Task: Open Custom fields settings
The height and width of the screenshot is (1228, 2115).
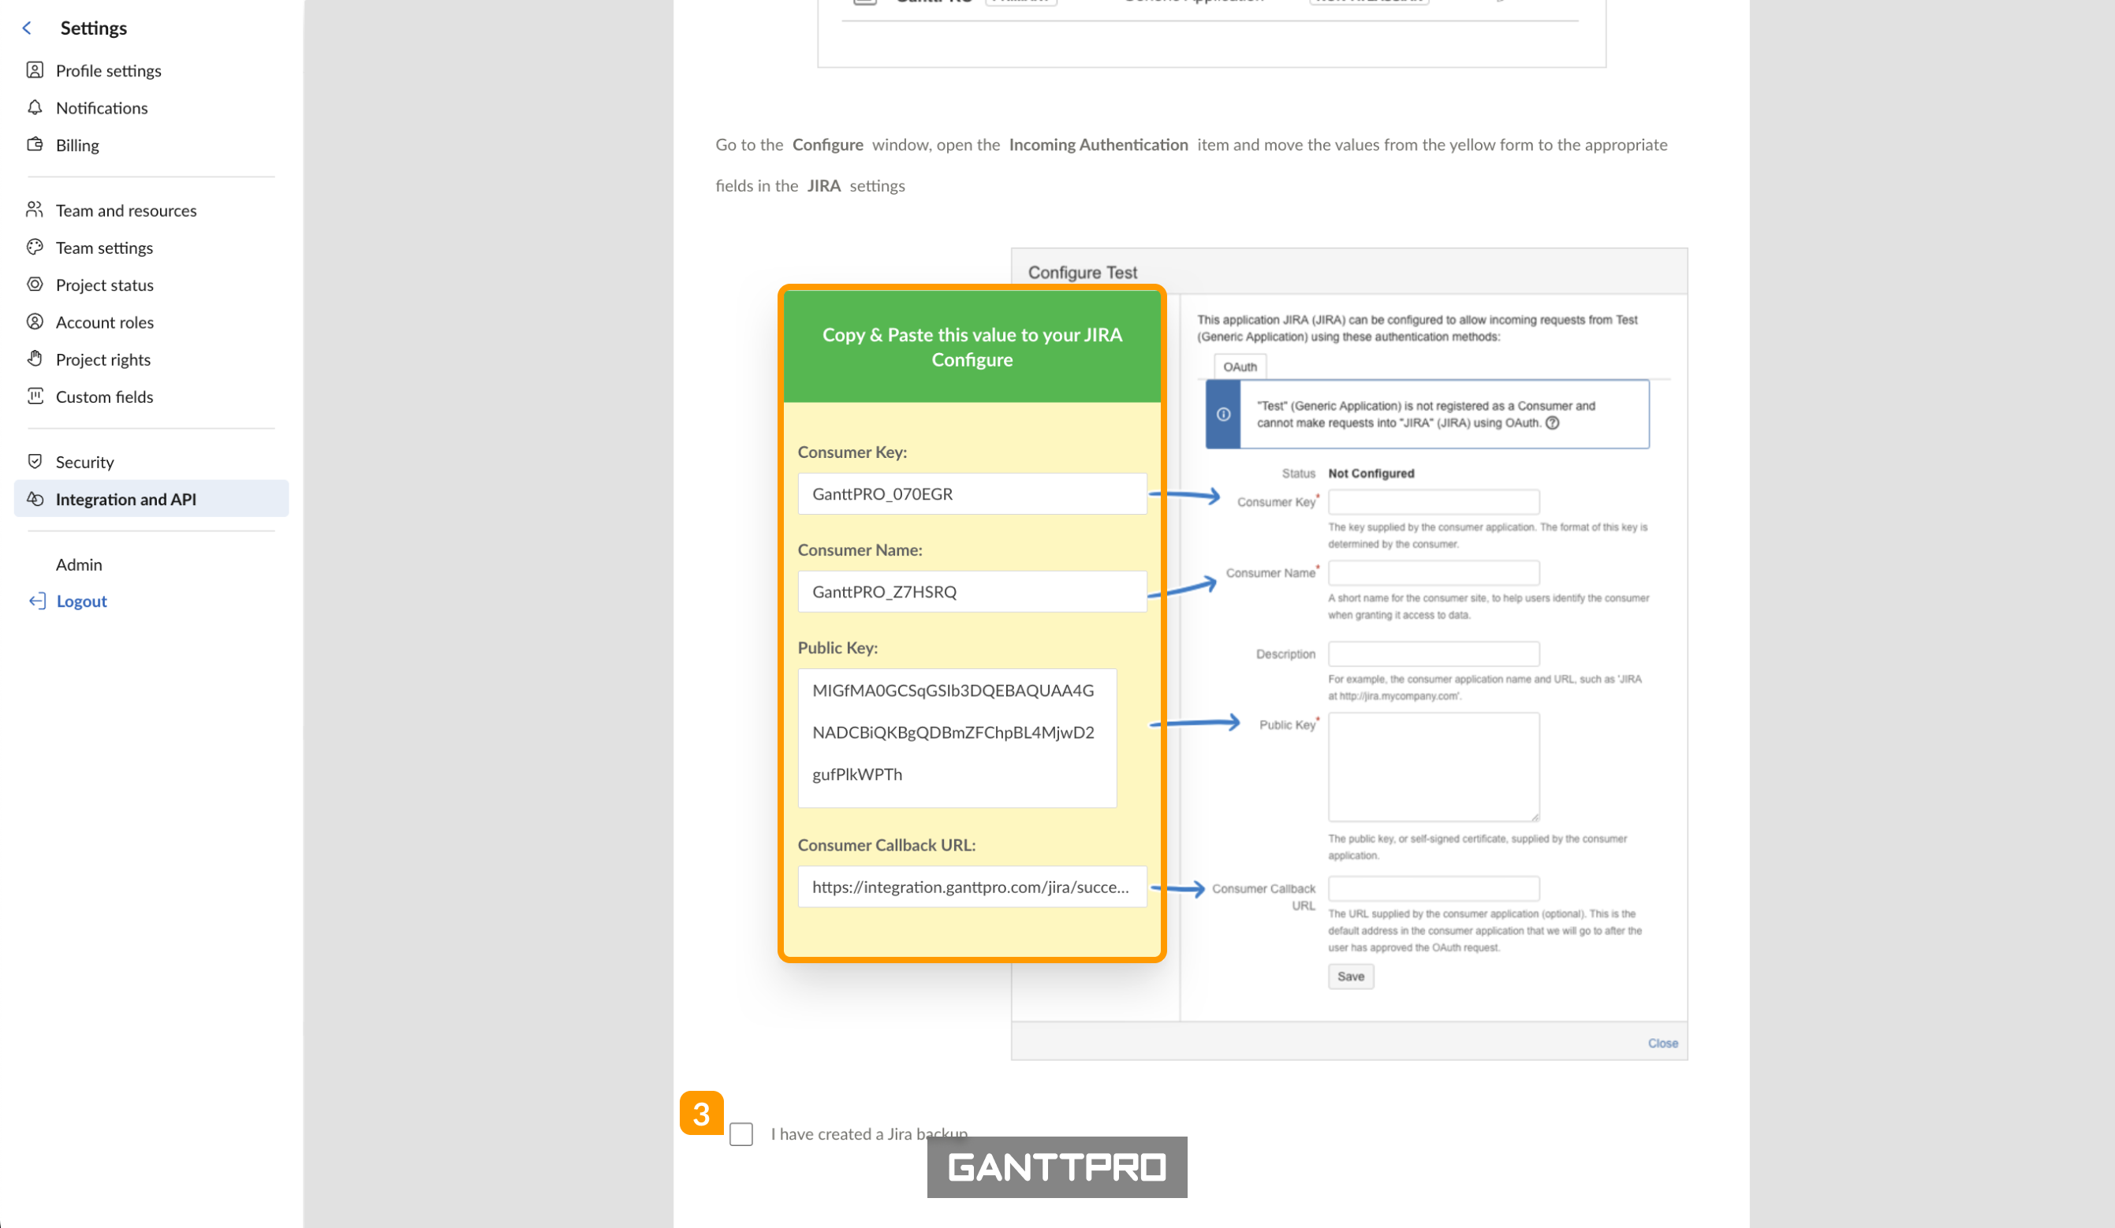Action: pyautogui.click(x=104, y=396)
